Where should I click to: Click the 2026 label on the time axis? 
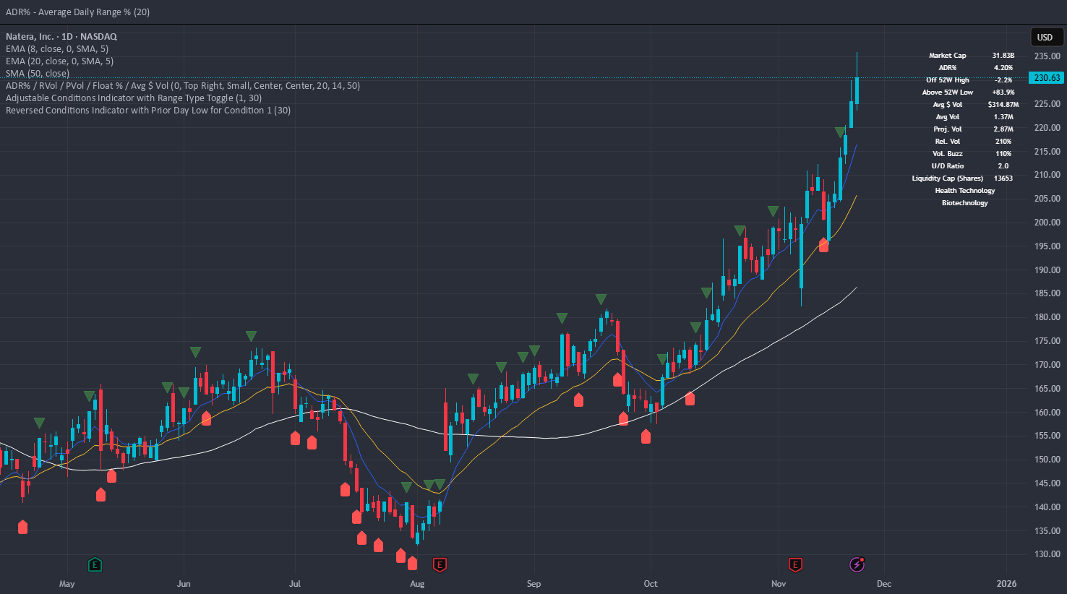[x=1006, y=584]
